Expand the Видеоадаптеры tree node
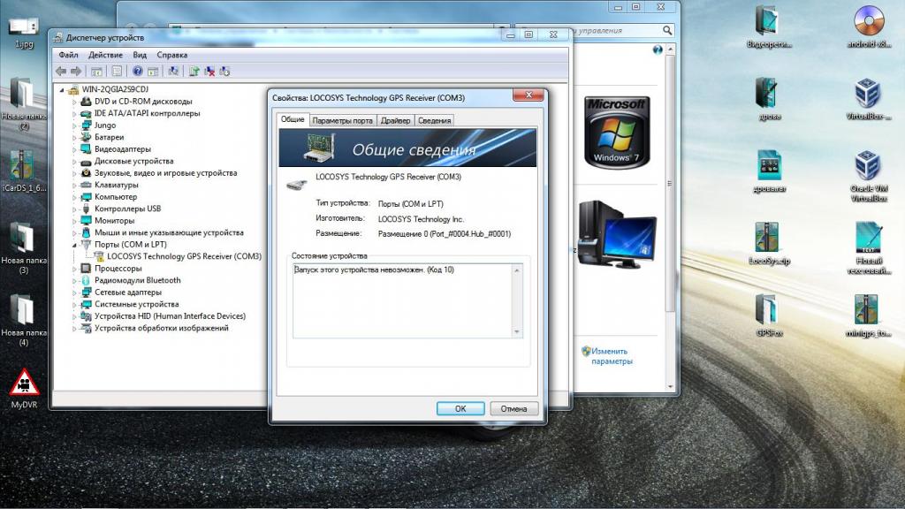This screenshot has width=905, height=509. pos(75,149)
